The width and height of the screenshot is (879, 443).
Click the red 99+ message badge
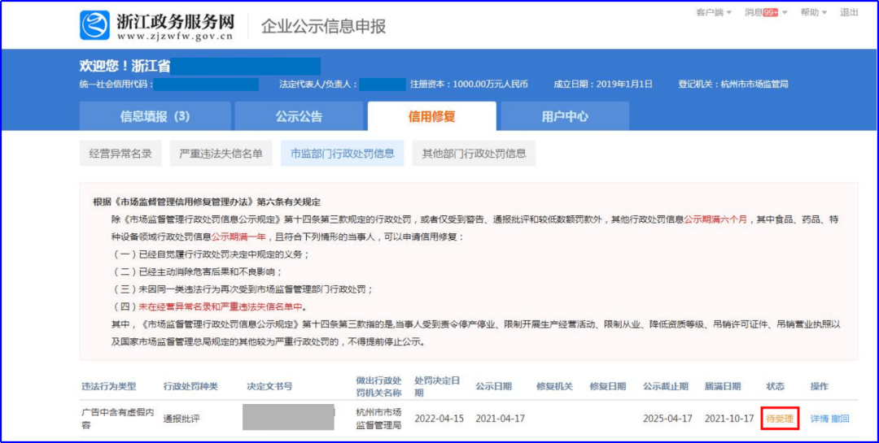tap(770, 13)
